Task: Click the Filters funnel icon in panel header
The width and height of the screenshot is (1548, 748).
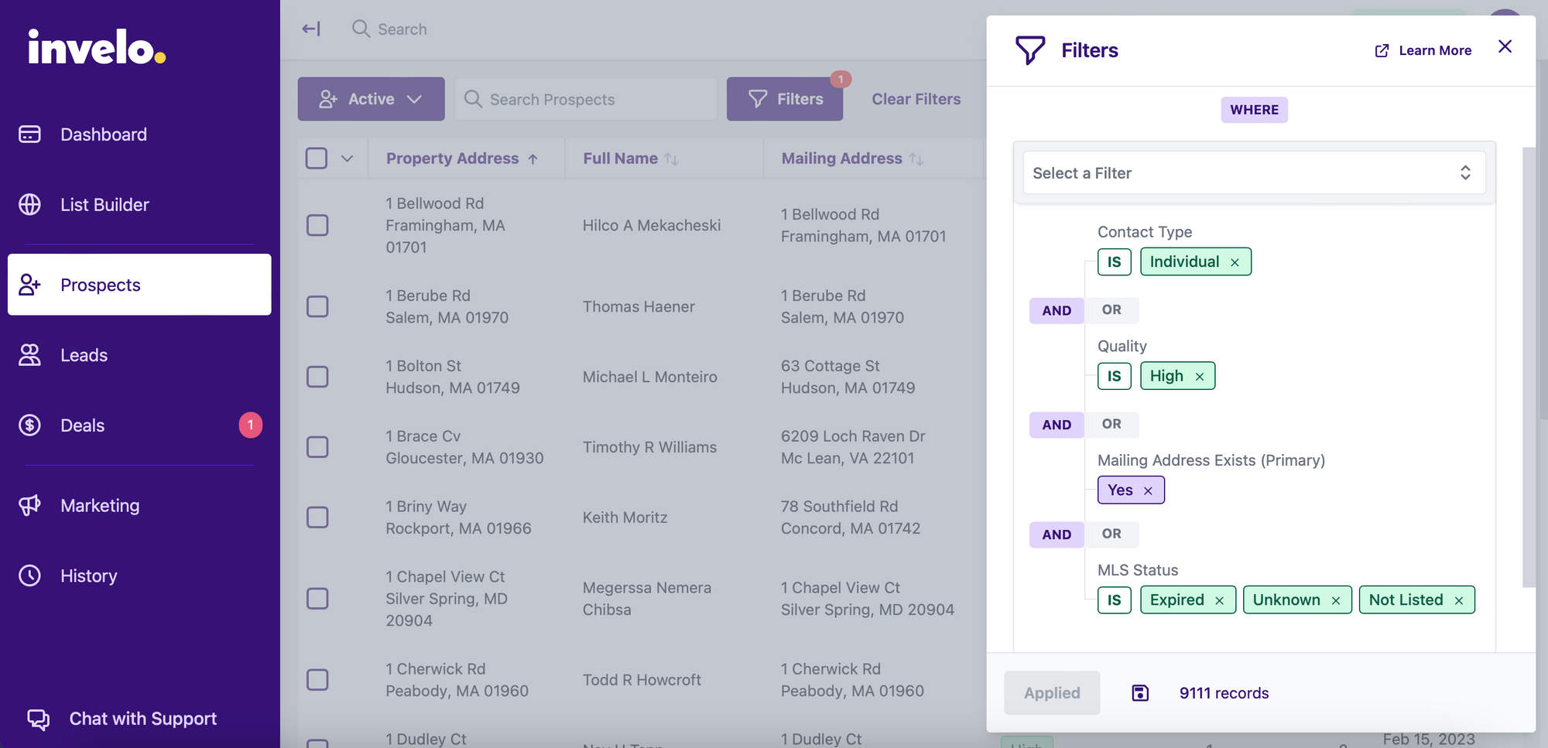Action: (1030, 50)
